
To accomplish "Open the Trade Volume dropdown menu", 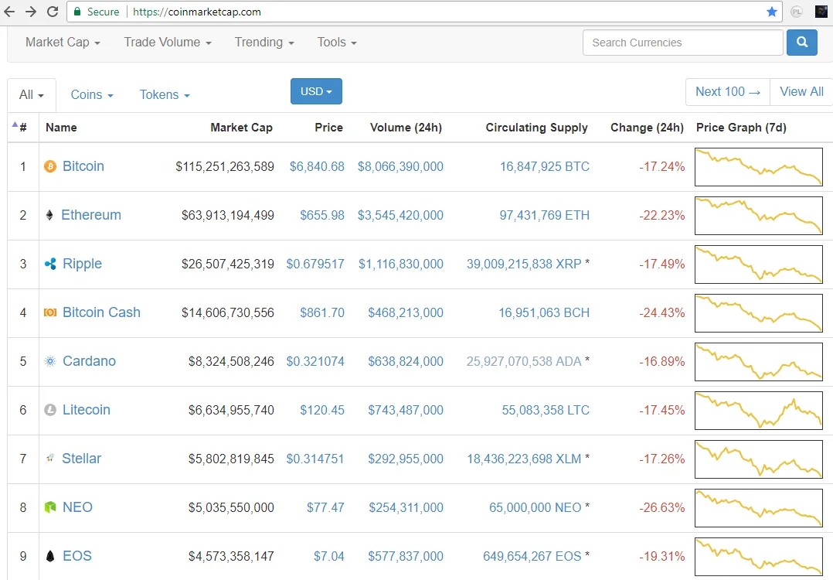I will point(168,42).
